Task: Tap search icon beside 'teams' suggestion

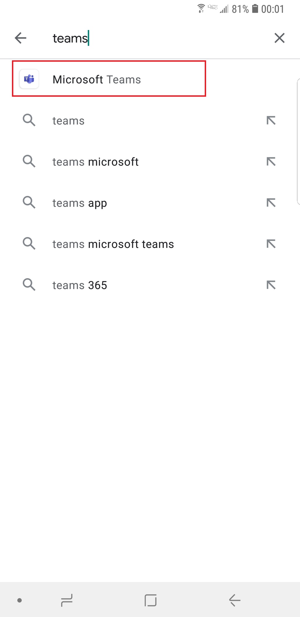Action: coord(29,120)
